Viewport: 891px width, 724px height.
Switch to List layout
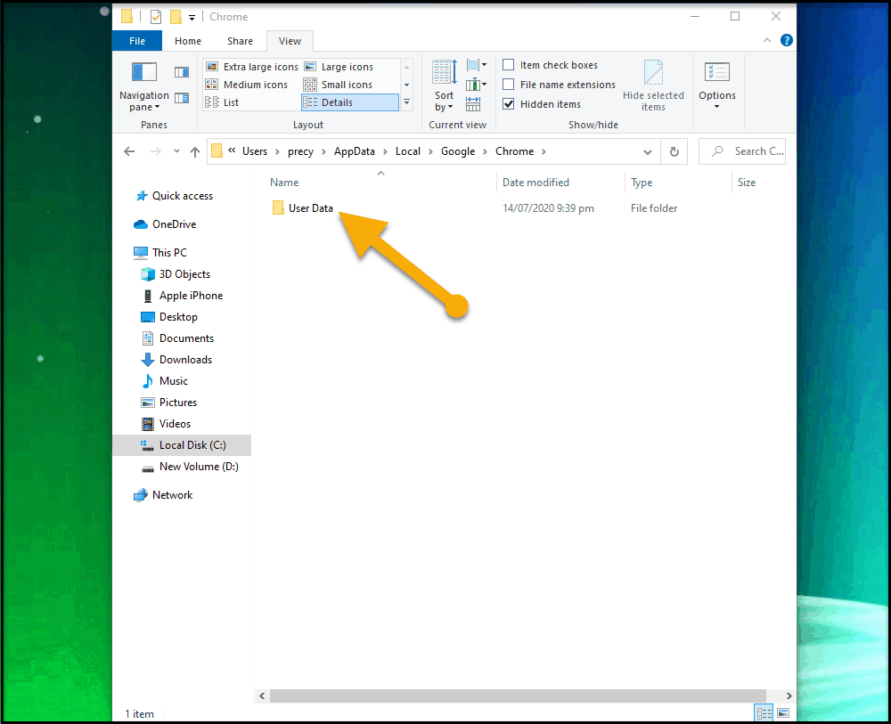click(222, 102)
